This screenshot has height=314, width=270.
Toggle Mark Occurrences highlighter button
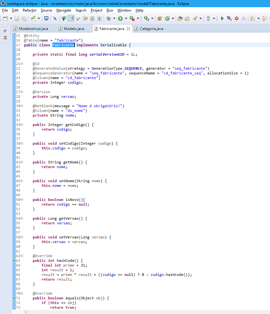click(x=71, y=18)
